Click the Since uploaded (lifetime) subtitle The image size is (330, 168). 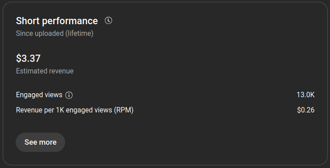coord(55,34)
